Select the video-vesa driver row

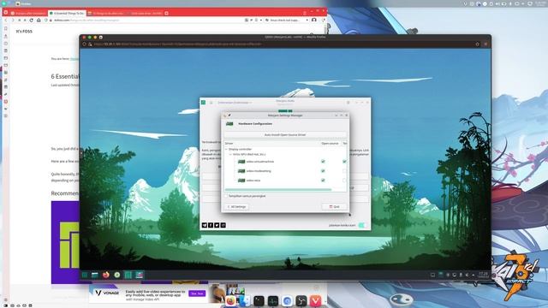click(x=285, y=181)
